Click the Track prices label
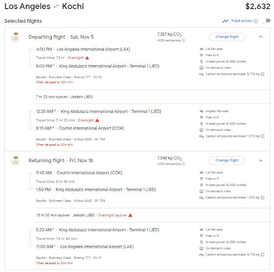Screen dimensions: 274x272 tap(241, 21)
